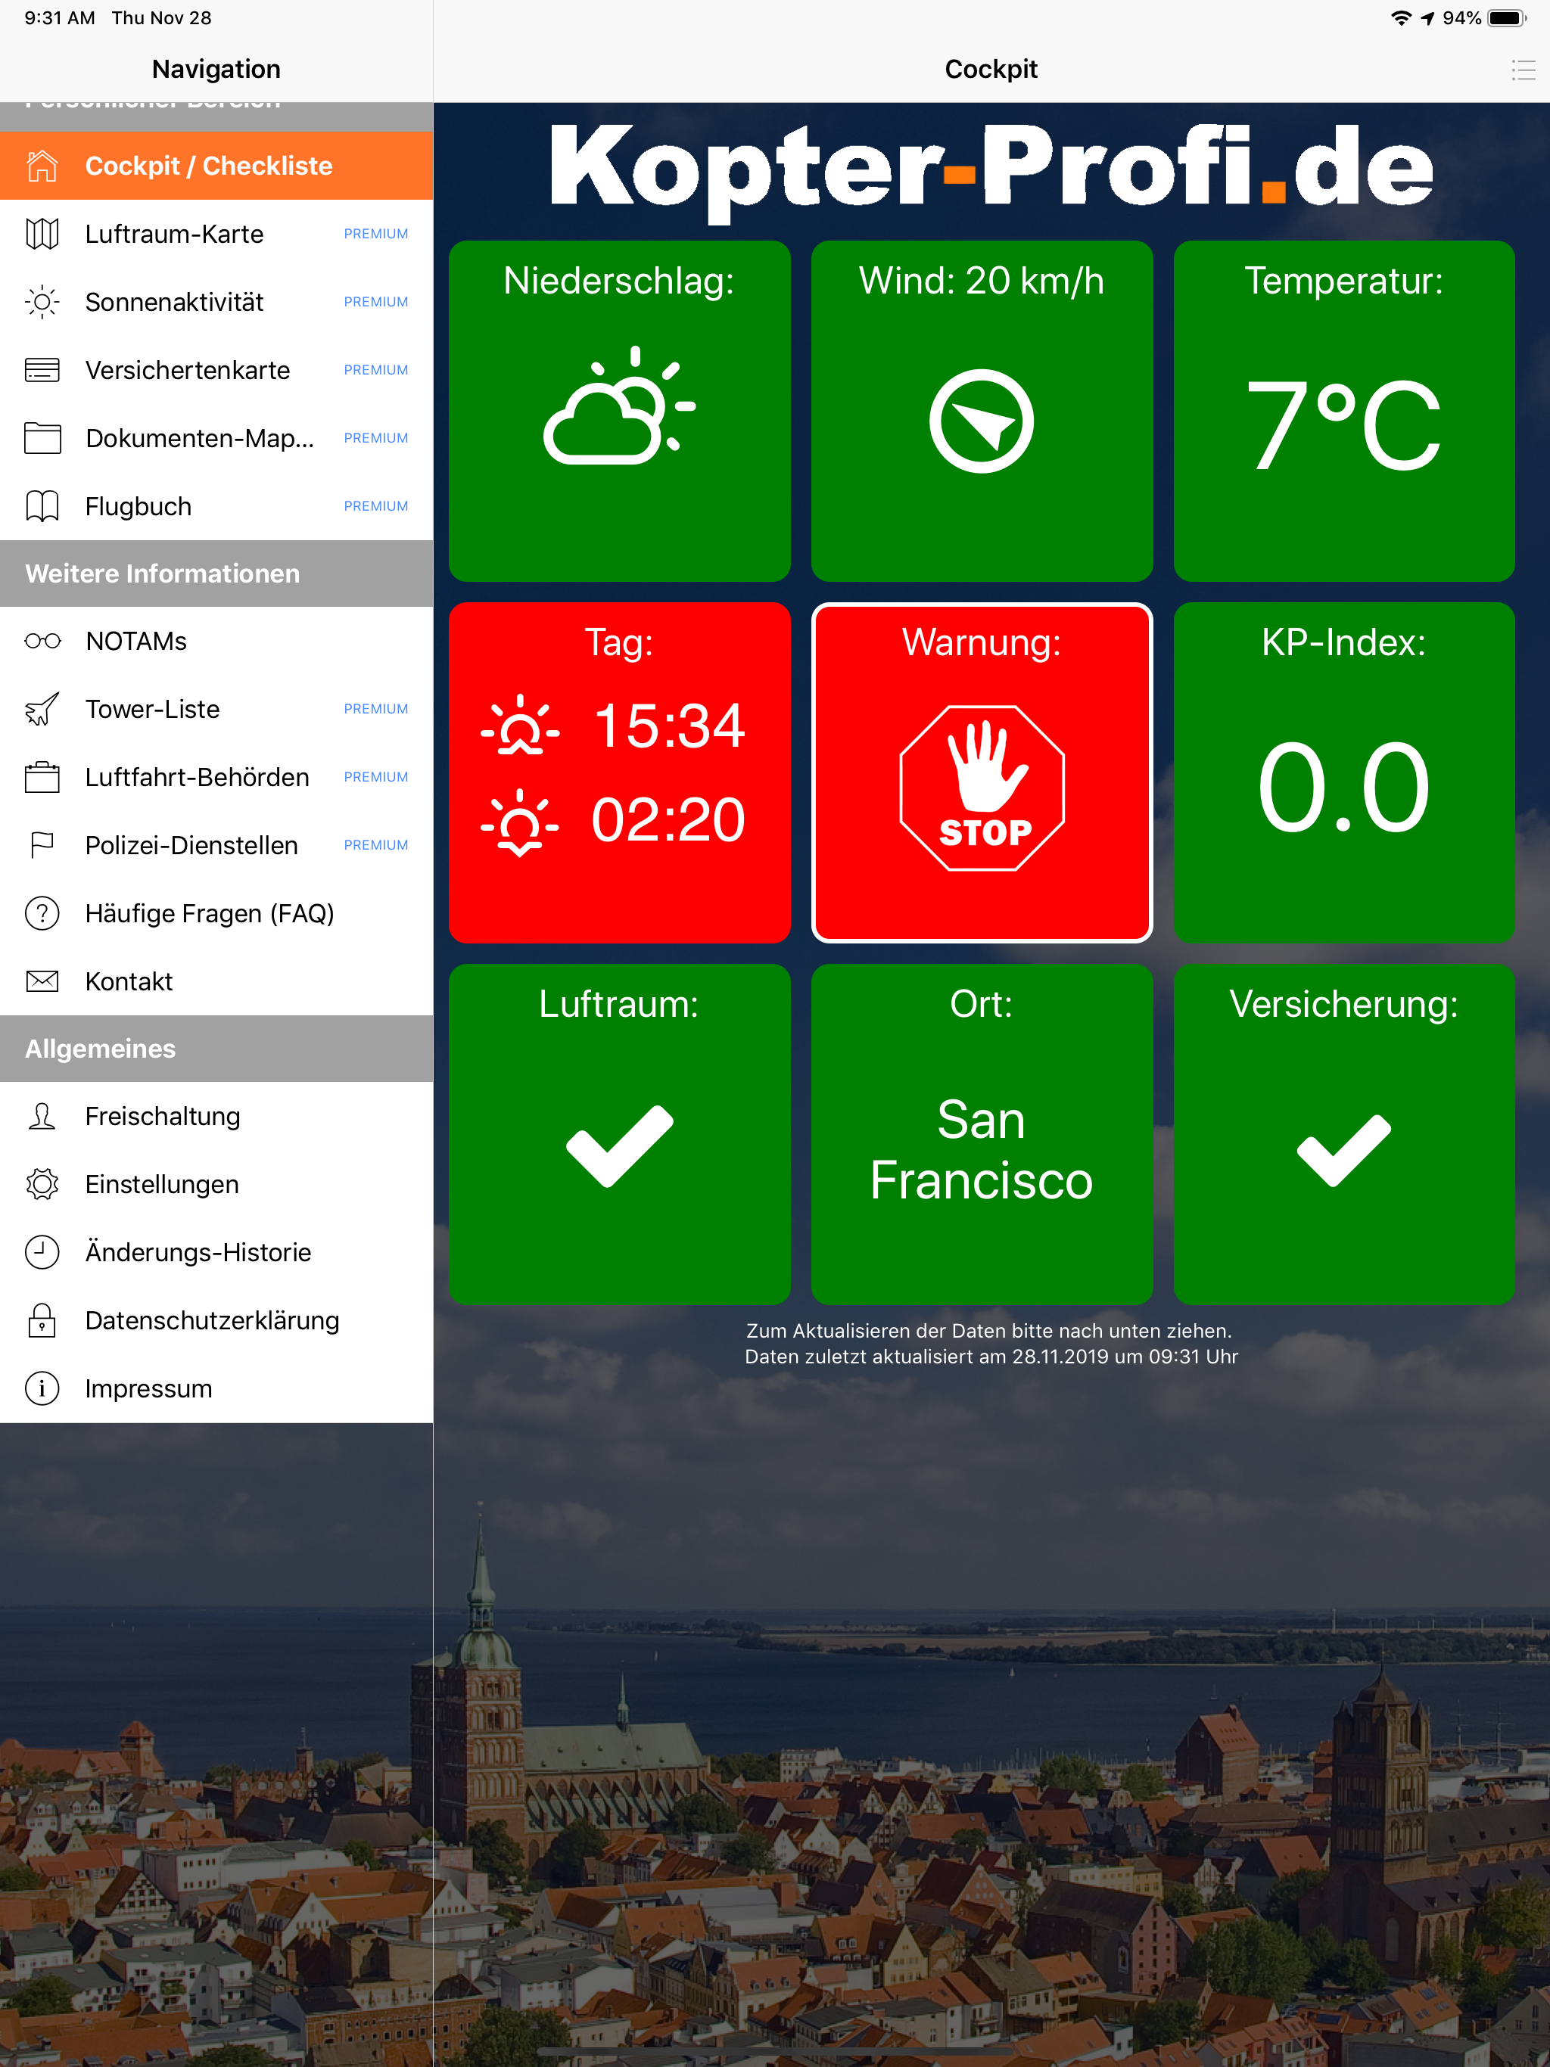Viewport: 1550px width, 2067px height.
Task: Open Einstellungen
Action: coord(217,1184)
